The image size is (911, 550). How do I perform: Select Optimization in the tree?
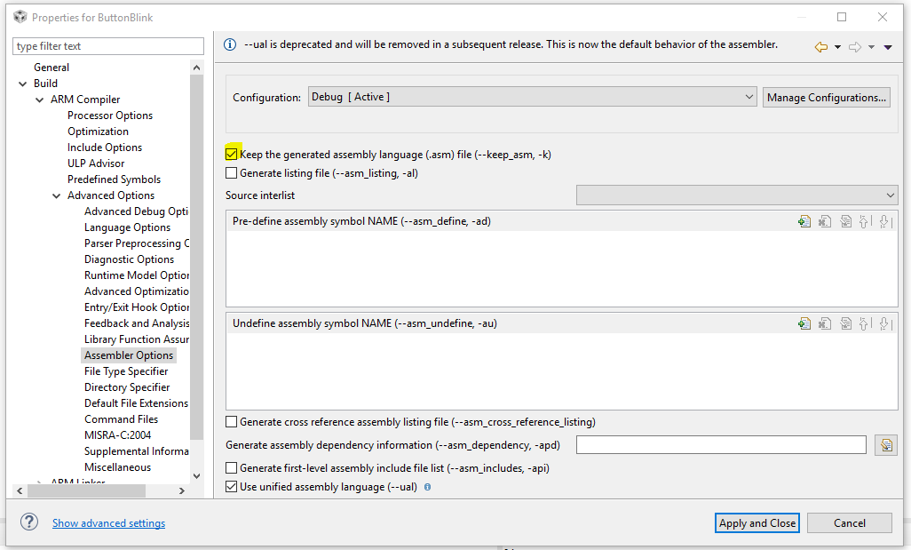click(98, 132)
